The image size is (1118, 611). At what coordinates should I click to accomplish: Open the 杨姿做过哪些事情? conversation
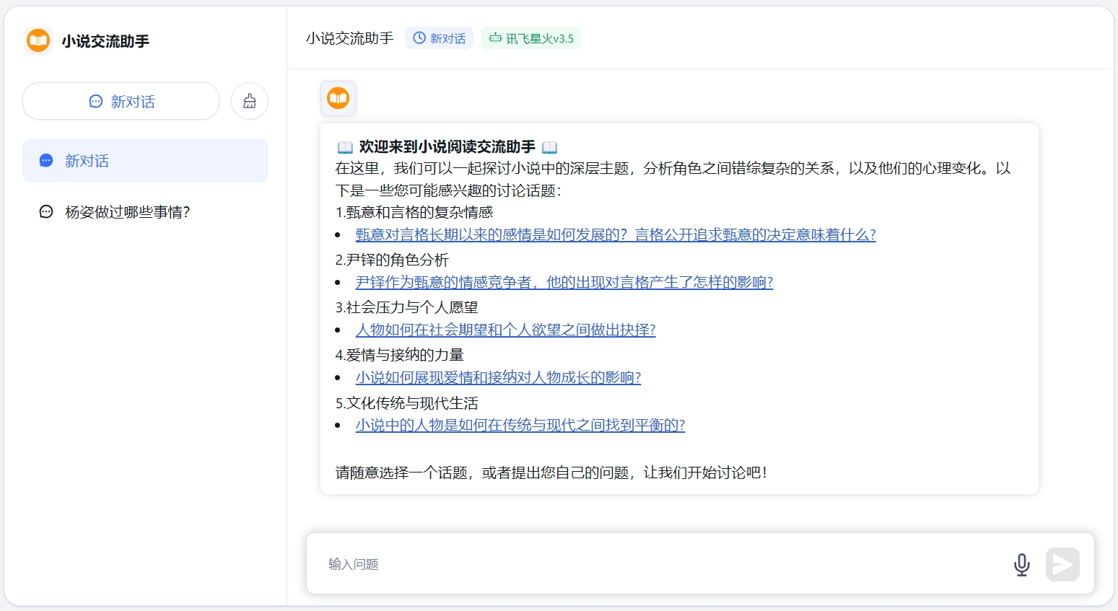pyautogui.click(x=127, y=212)
